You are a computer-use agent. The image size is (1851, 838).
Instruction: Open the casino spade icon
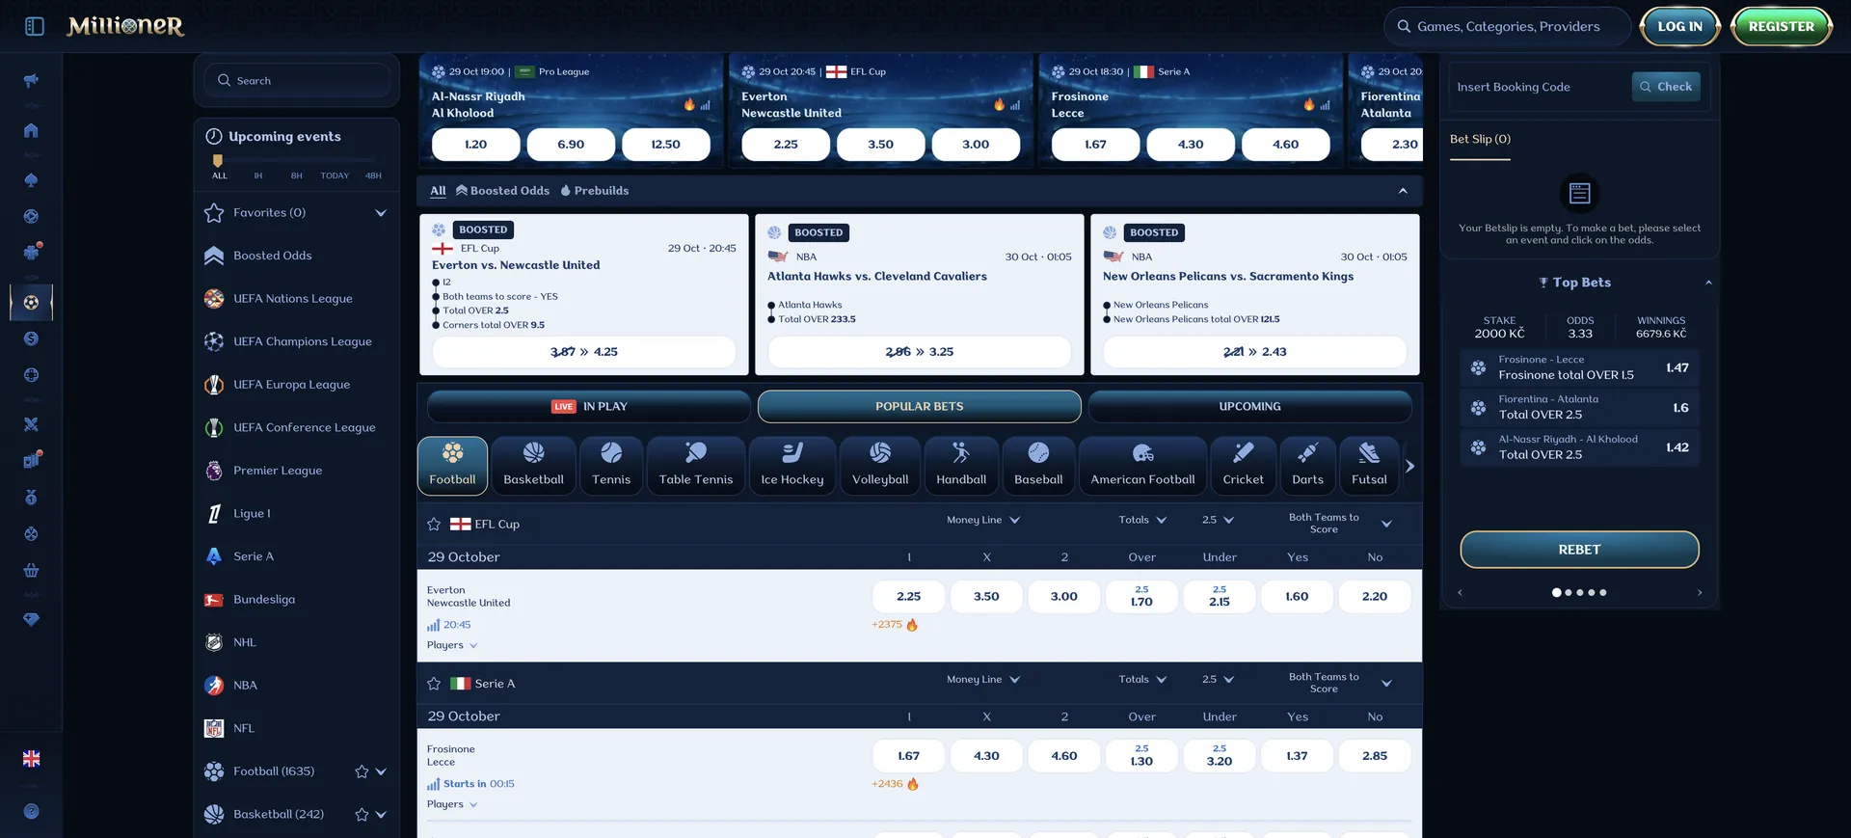point(31,180)
